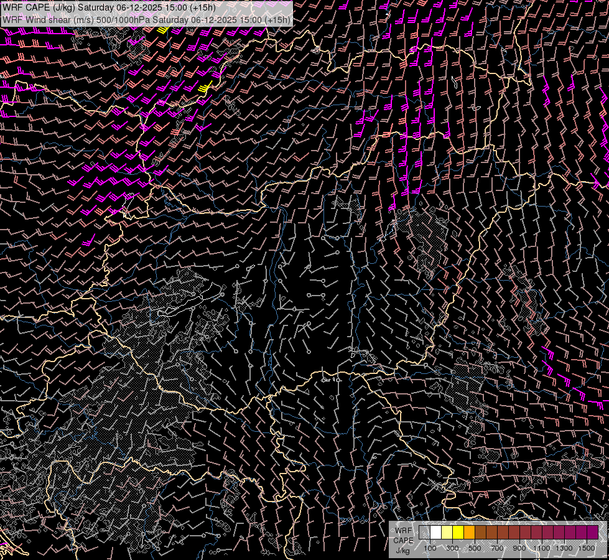Choose the orange swatch in CAPE legend
Image resolution: width=609 pixels, height=560 pixels.
tap(469, 533)
